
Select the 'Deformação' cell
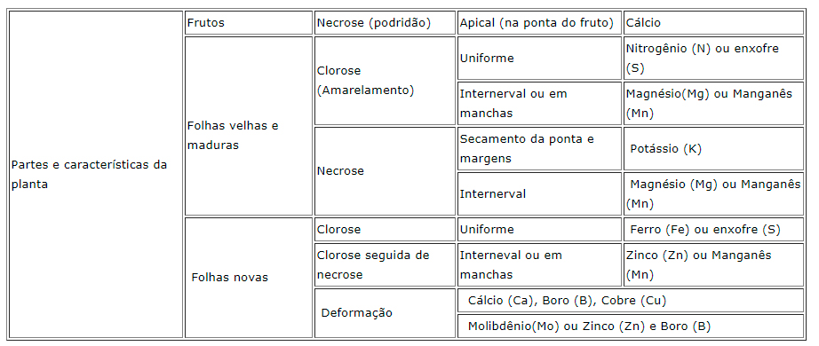pos(385,313)
